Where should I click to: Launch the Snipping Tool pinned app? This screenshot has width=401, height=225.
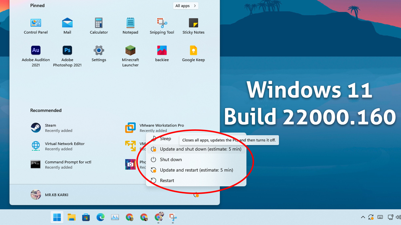162,26
